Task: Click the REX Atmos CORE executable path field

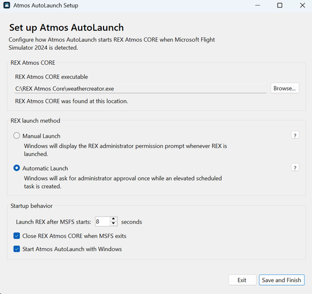Action: pyautogui.click(x=140, y=88)
